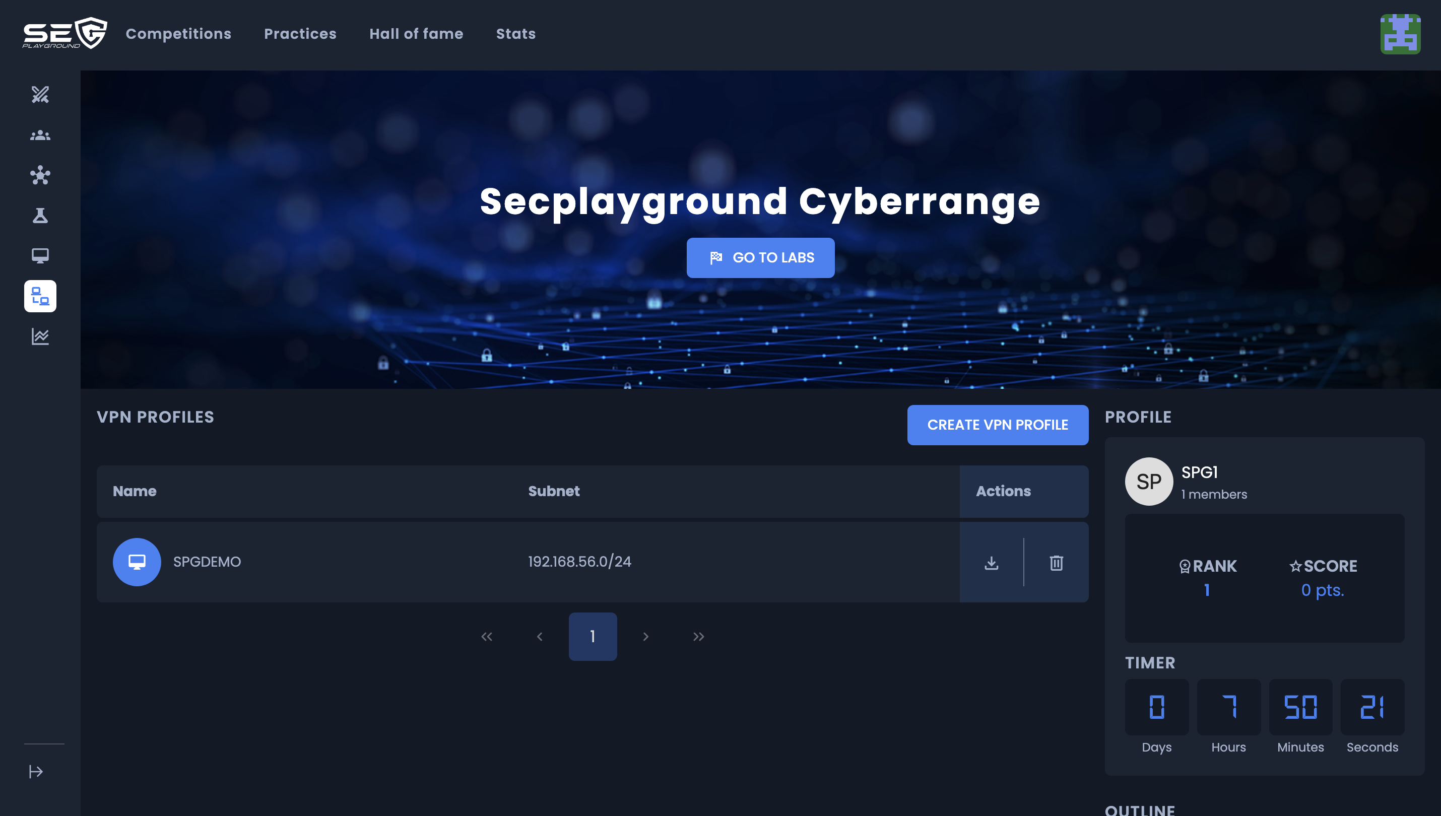
Task: Open the Competitions menu item
Action: click(x=177, y=34)
